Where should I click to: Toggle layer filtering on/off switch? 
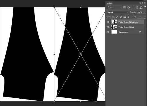click(145, 7)
